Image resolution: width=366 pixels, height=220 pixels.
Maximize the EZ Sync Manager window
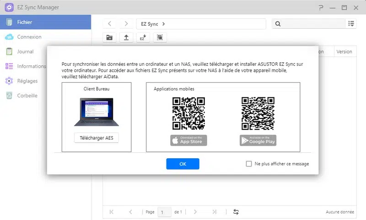344,7
